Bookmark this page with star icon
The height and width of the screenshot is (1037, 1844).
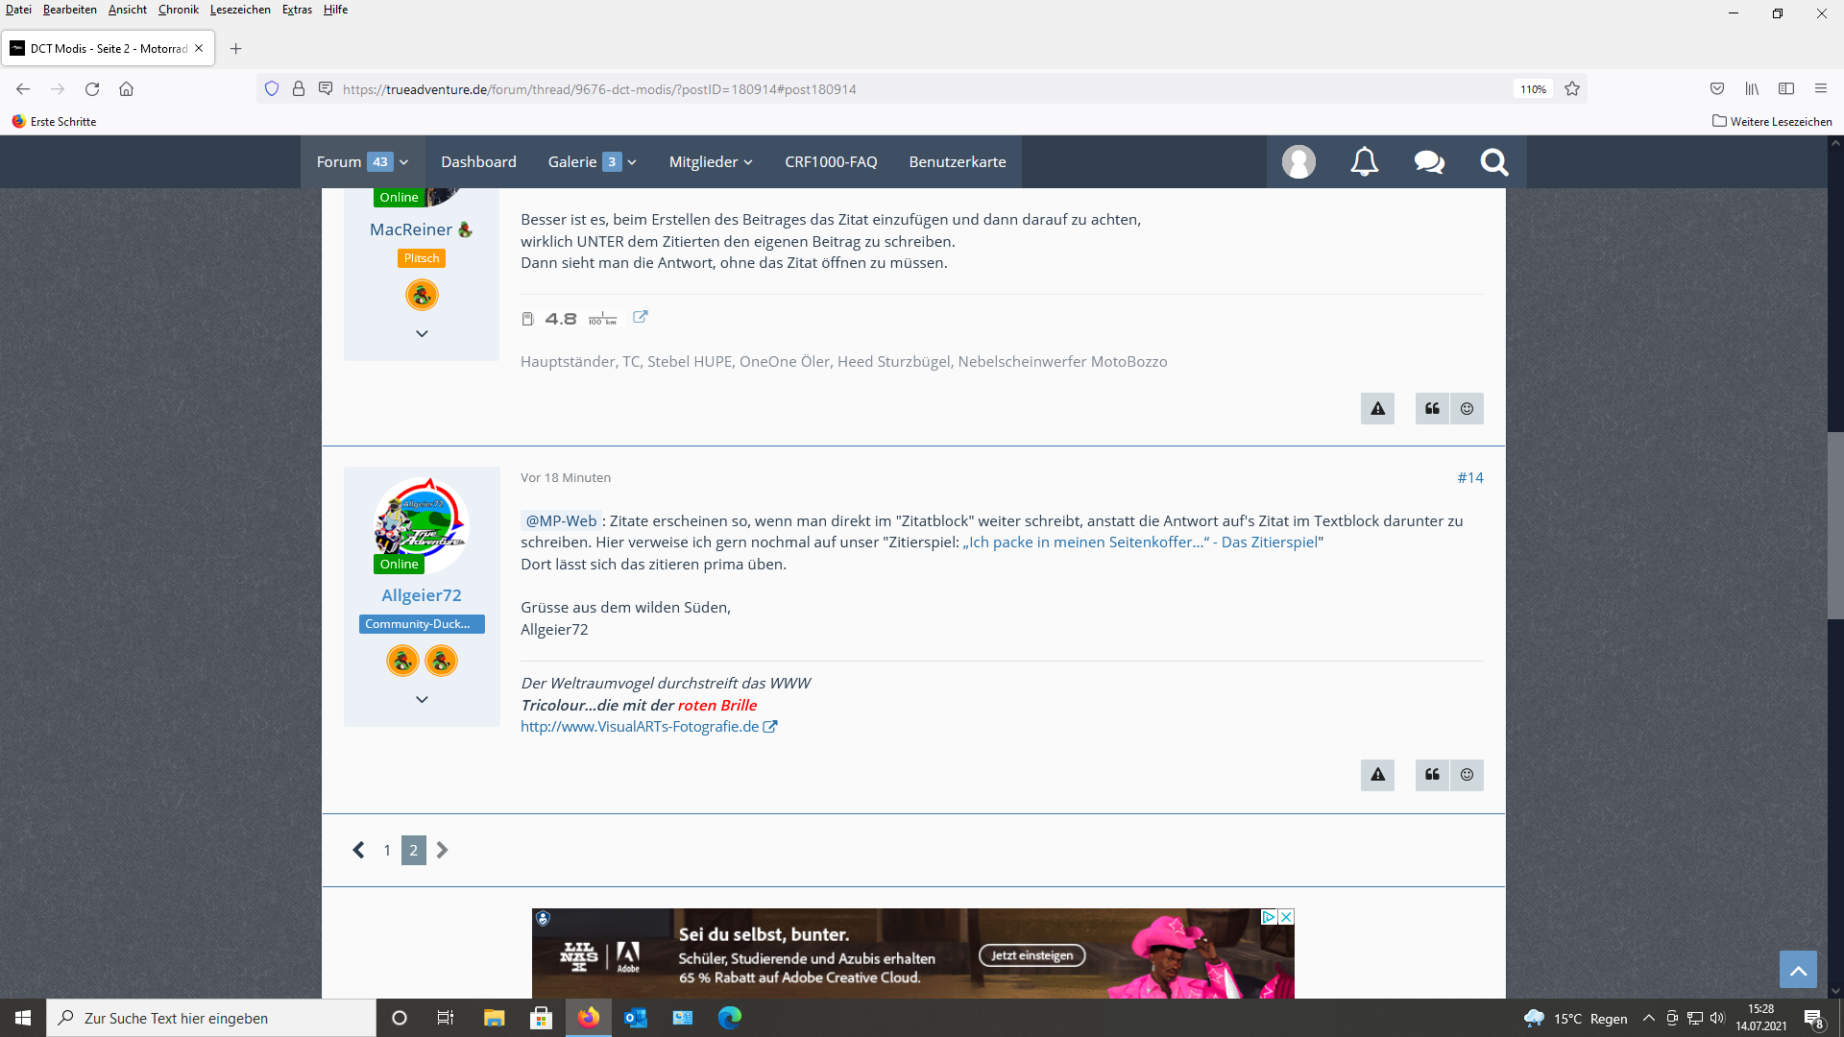point(1572,89)
